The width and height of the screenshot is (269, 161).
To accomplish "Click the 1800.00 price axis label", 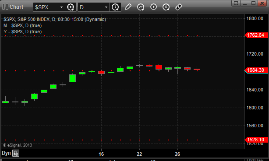I will (x=255, y=18).
